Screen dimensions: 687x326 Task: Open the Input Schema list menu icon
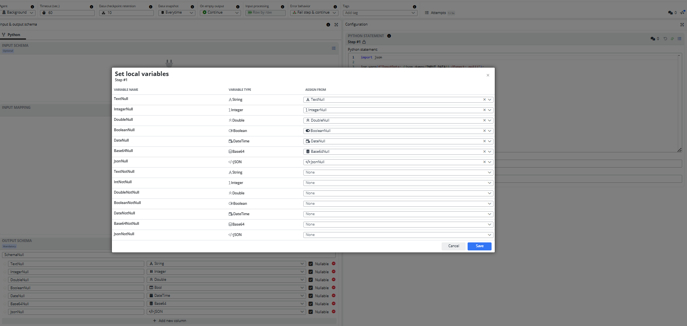pos(333,48)
